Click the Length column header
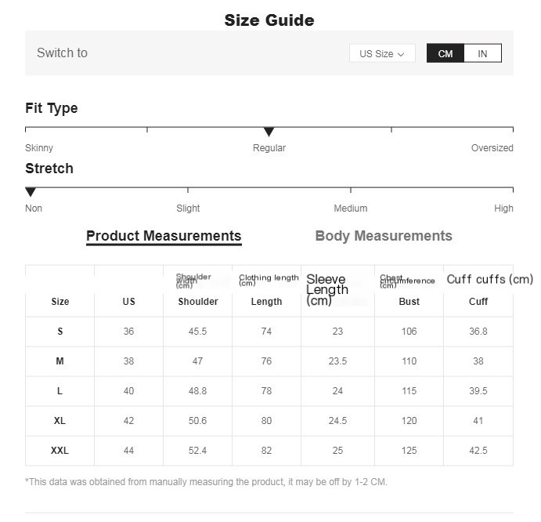Image resolution: width=541 pixels, height=522 pixels. point(266,302)
